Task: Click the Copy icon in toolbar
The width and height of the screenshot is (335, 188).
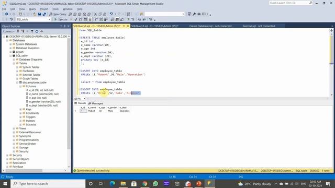Action: (x=100, y=14)
